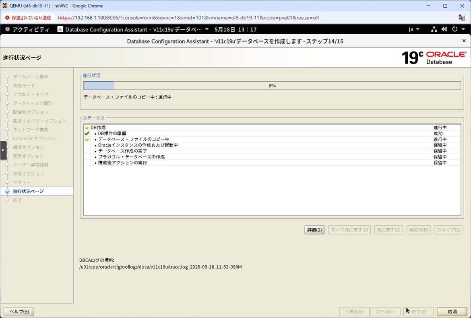This screenshot has height=318, width=471.
Task: Click the Oracle 19c Database logo
Action: click(434, 57)
